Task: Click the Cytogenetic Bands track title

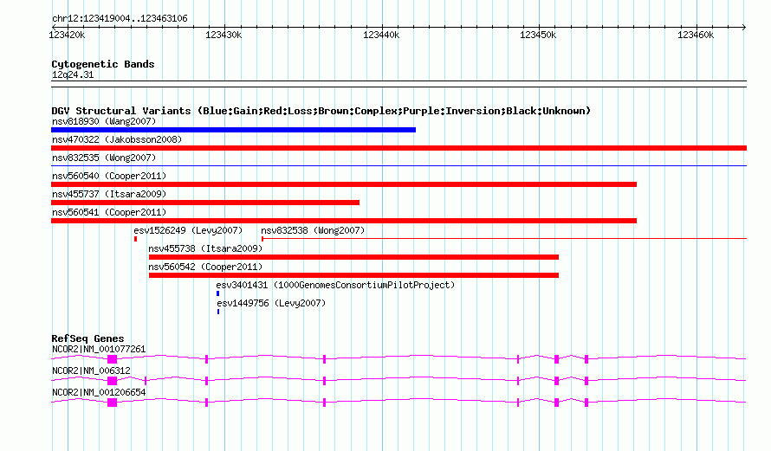Action: click(103, 64)
